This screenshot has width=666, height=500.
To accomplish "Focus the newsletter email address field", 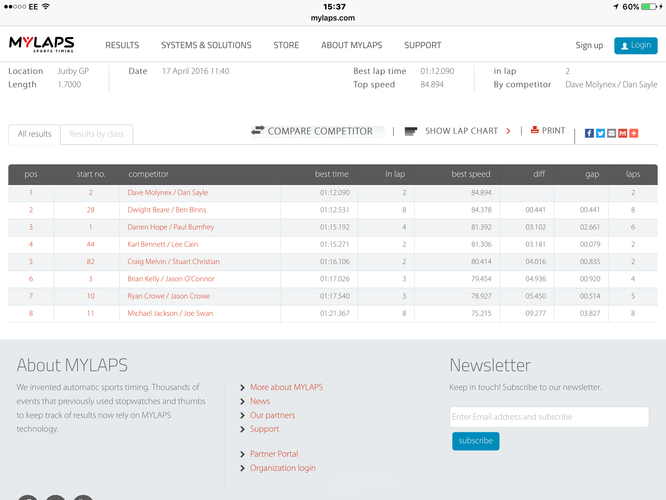I will tap(549, 417).
